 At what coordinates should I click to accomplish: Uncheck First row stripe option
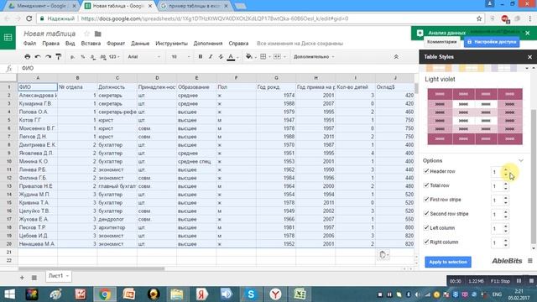point(426,200)
